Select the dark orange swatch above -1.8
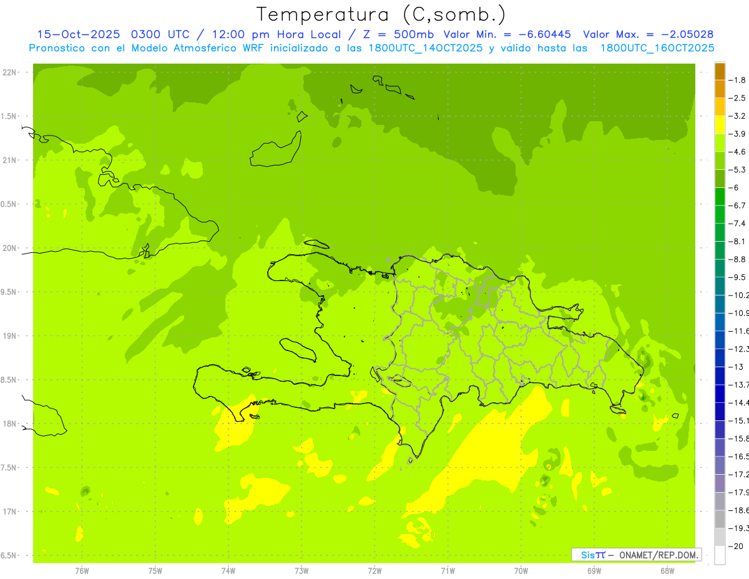Screen dimensions: 749x579 720,71
